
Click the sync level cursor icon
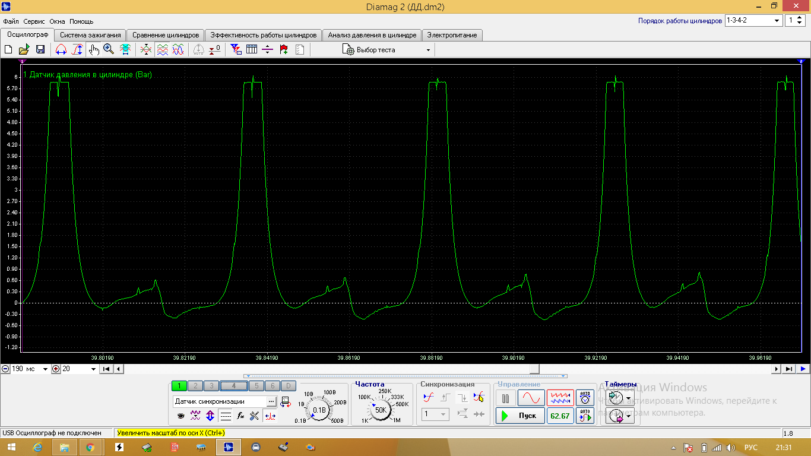pyautogui.click(x=479, y=398)
